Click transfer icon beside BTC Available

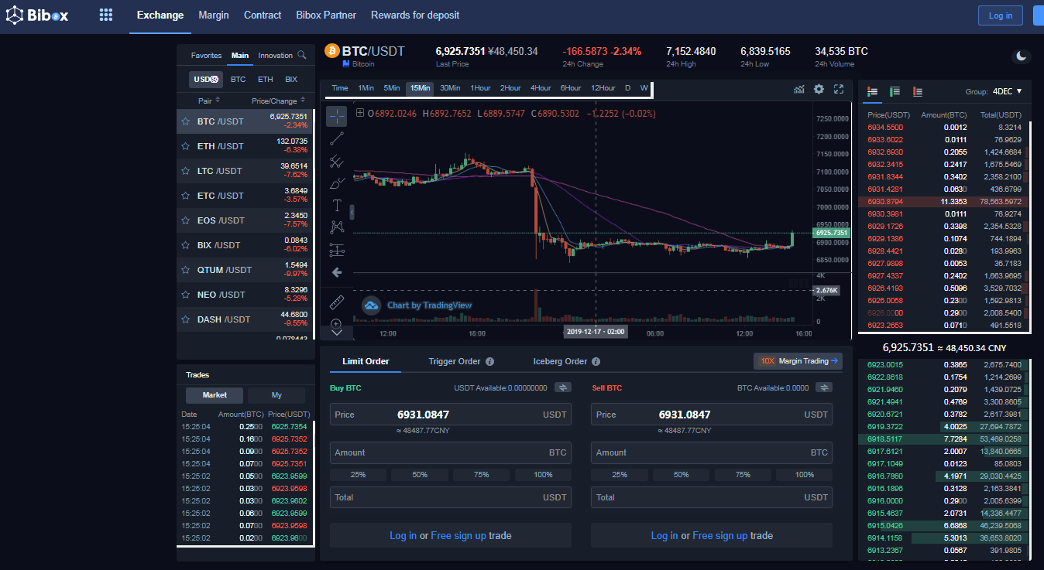[x=825, y=387]
